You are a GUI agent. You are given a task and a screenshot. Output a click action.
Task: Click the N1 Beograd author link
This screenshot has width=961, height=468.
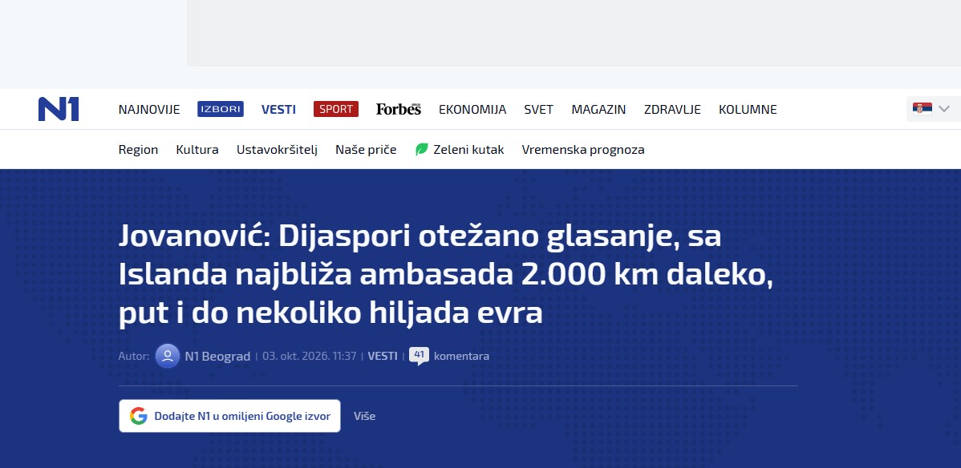[x=217, y=356]
